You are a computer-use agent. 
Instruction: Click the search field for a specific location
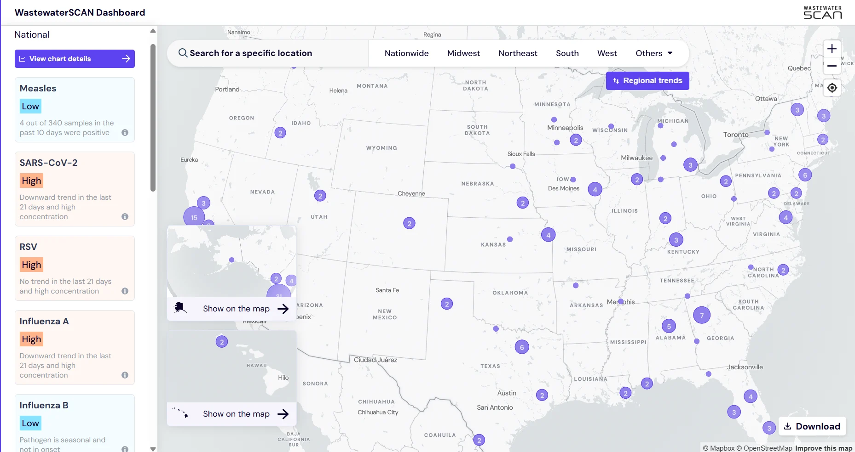(x=251, y=53)
